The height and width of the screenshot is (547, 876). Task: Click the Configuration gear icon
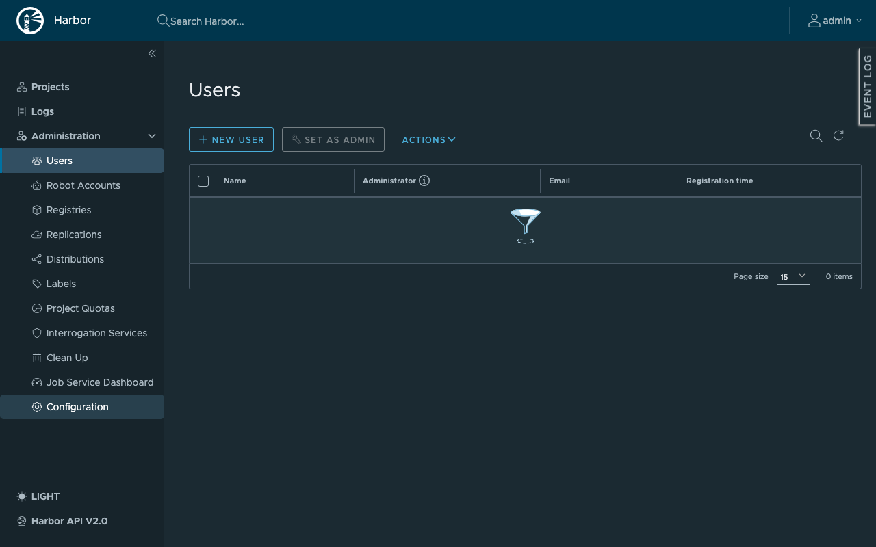tap(37, 407)
